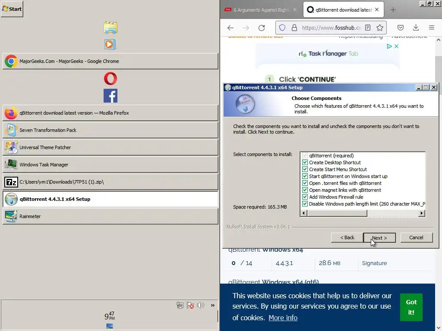Click the Rainmeter icon in taskbar
This screenshot has width=442, height=331.
pos(11,216)
